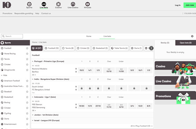Image resolution: width=196 pixels, height=129 pixels.
Task: Click the Join now button
Action: pos(190,5)
